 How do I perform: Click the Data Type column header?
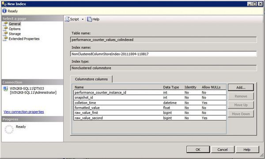click(x=171, y=87)
